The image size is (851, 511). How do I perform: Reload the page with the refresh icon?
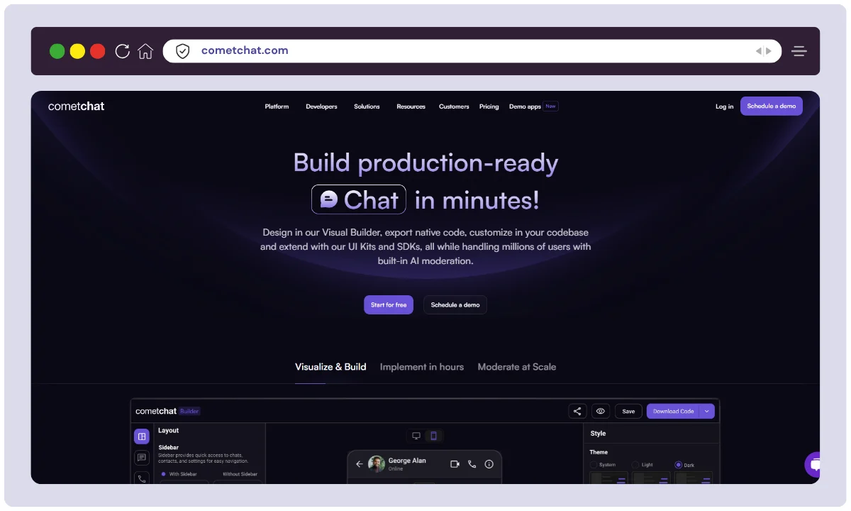[123, 51]
